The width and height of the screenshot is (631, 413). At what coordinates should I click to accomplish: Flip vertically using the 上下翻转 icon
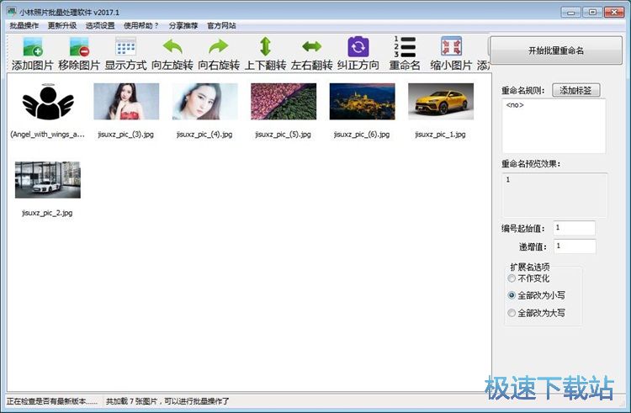pos(265,47)
